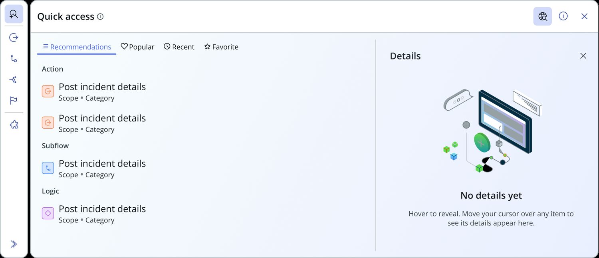The image size is (599, 258).
Task: Close the Details pane
Action: (583, 56)
